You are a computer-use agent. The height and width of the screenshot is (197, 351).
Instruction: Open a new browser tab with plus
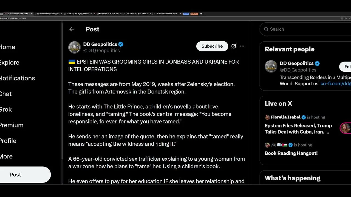pos(201,14)
